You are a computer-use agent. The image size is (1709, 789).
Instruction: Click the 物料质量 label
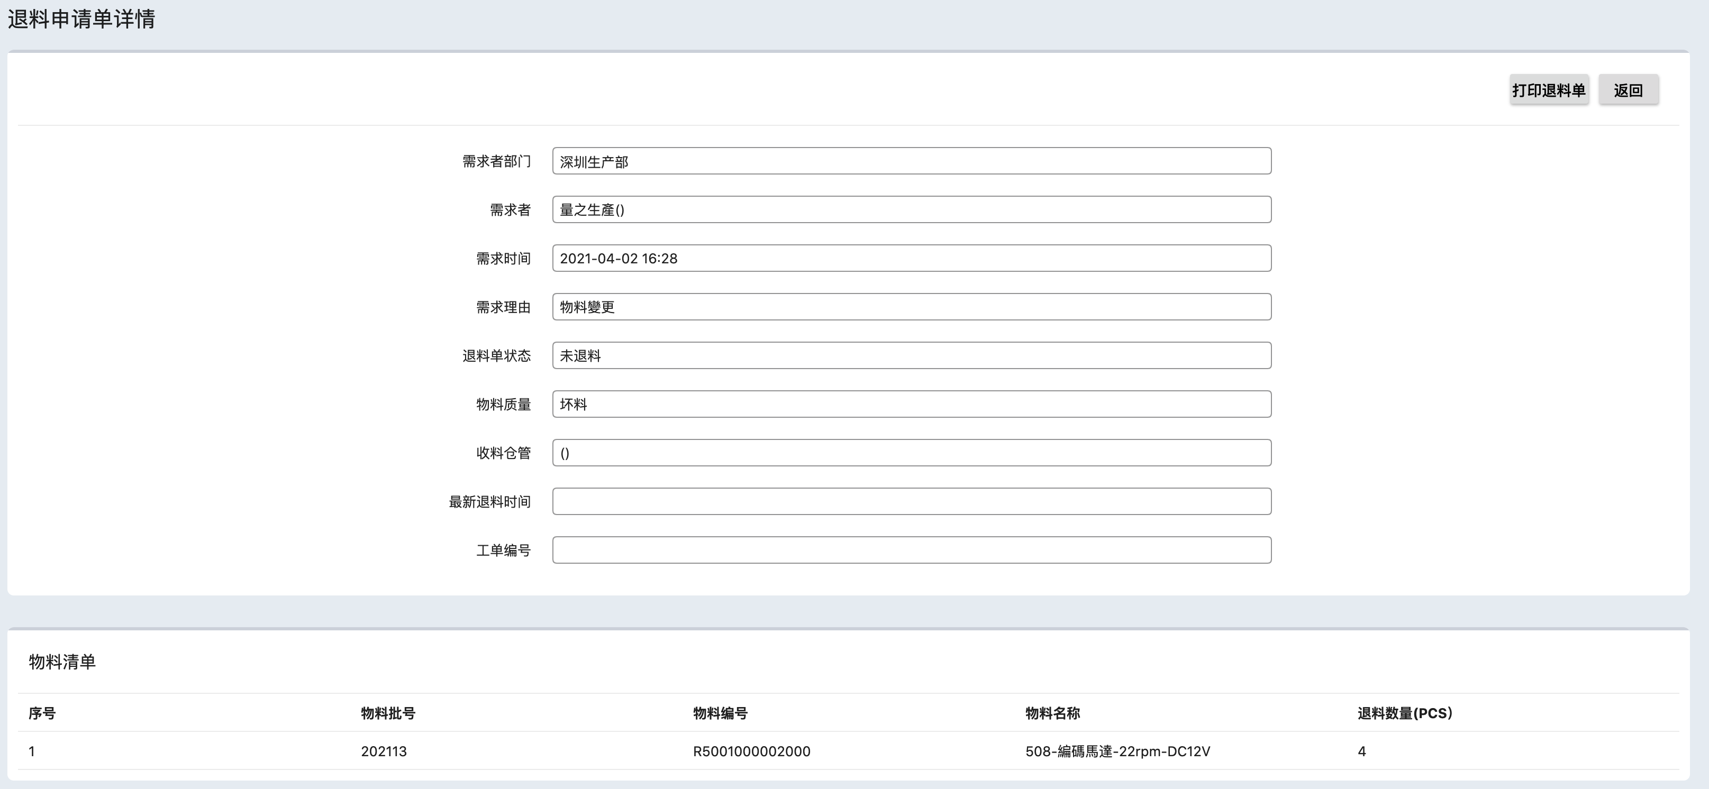(x=504, y=405)
